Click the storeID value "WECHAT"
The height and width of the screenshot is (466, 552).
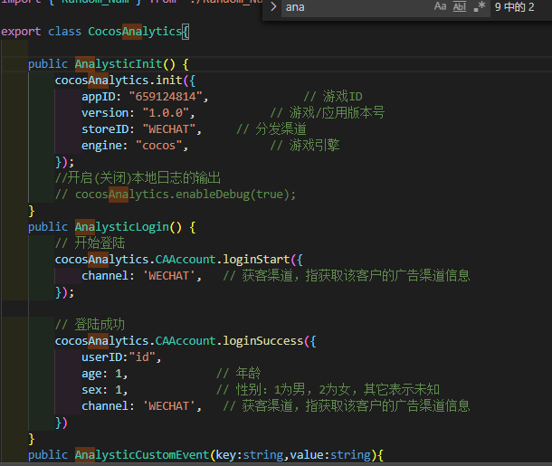click(x=169, y=129)
